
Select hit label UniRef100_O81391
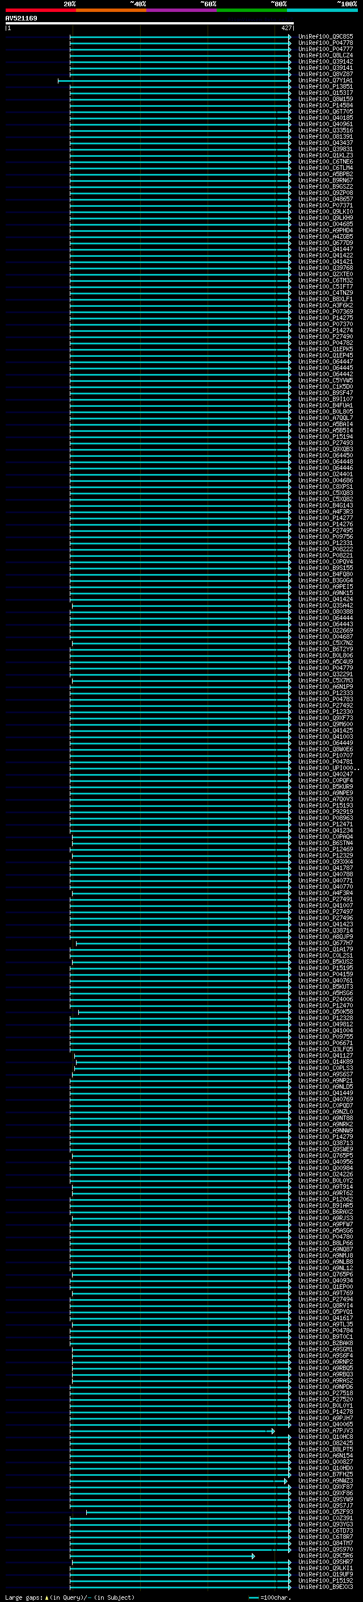(x=326, y=136)
